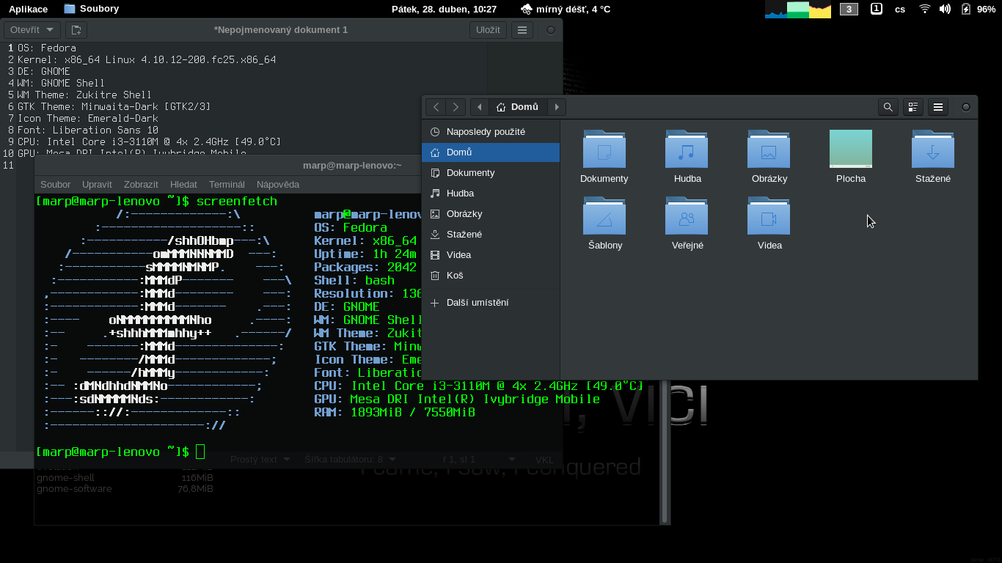This screenshot has width=1002, height=563.
Task: Open the Plocha desktop folder thumbnail
Action: [851, 149]
